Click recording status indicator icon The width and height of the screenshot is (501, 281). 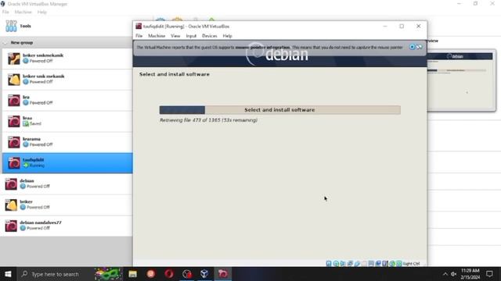point(378,264)
